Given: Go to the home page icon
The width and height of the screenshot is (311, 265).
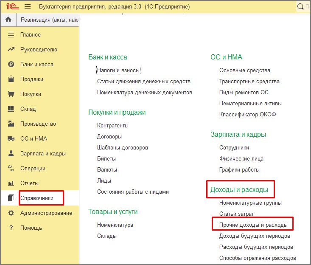Looking at the screenshot, I should click(x=8, y=20).
